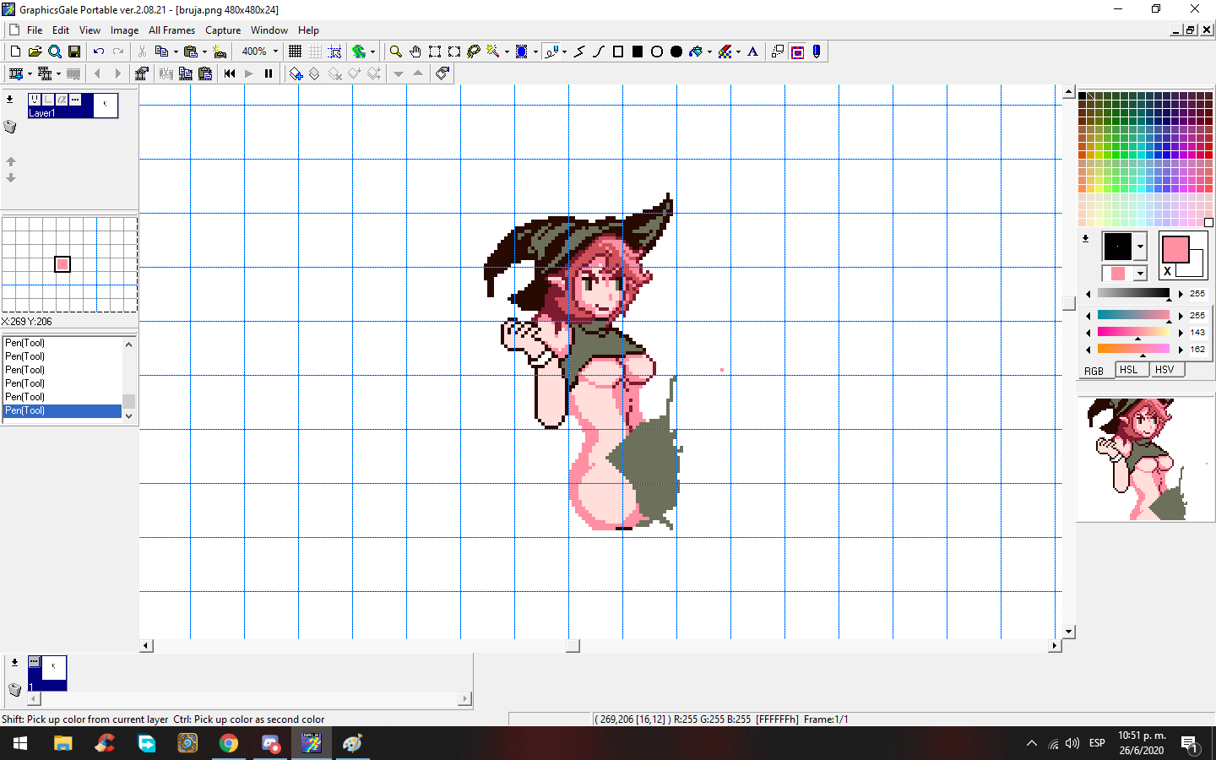
Task: Open a file with the folder icon
Action: point(35,52)
